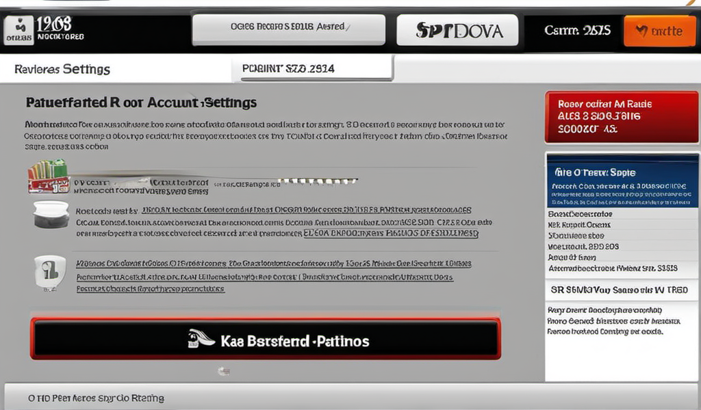701x410 pixels.
Task: Click the small icon below black button
Action: click(222, 371)
